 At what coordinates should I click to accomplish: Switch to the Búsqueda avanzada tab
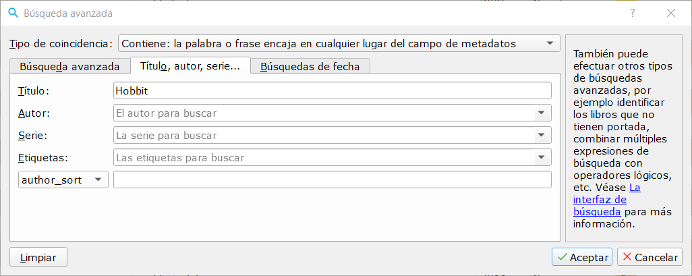pos(69,66)
